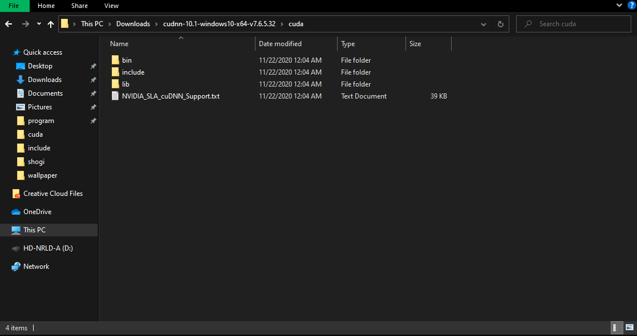Click the Search cuda input field

coord(573,24)
